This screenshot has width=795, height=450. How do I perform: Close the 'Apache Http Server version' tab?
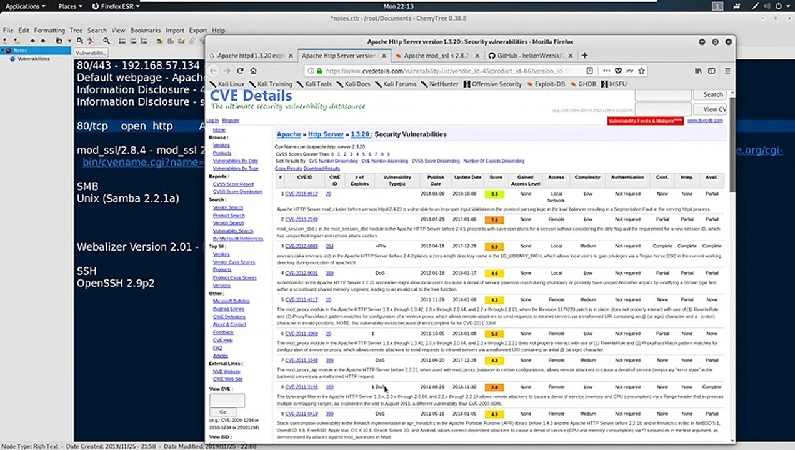[383, 55]
